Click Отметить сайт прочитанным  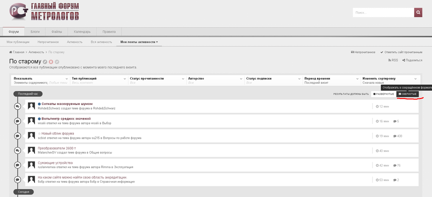[x=401, y=52]
